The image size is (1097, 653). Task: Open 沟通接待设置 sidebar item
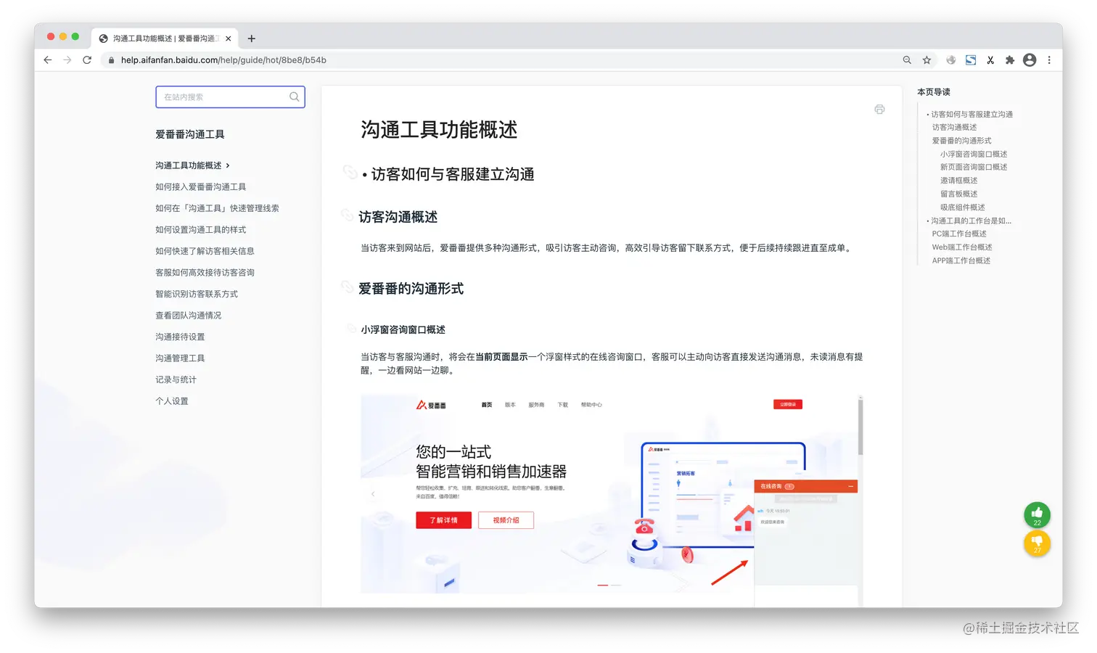pos(180,337)
